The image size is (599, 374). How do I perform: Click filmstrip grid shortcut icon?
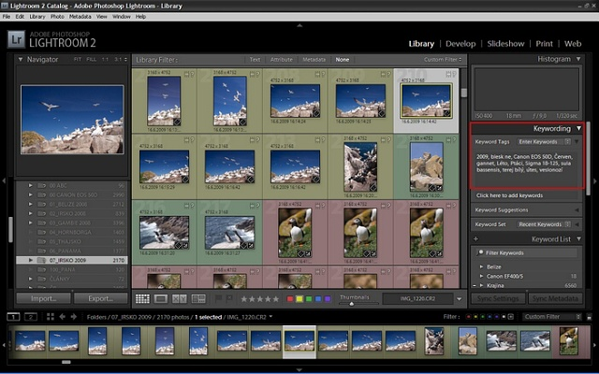pyautogui.click(x=50, y=317)
